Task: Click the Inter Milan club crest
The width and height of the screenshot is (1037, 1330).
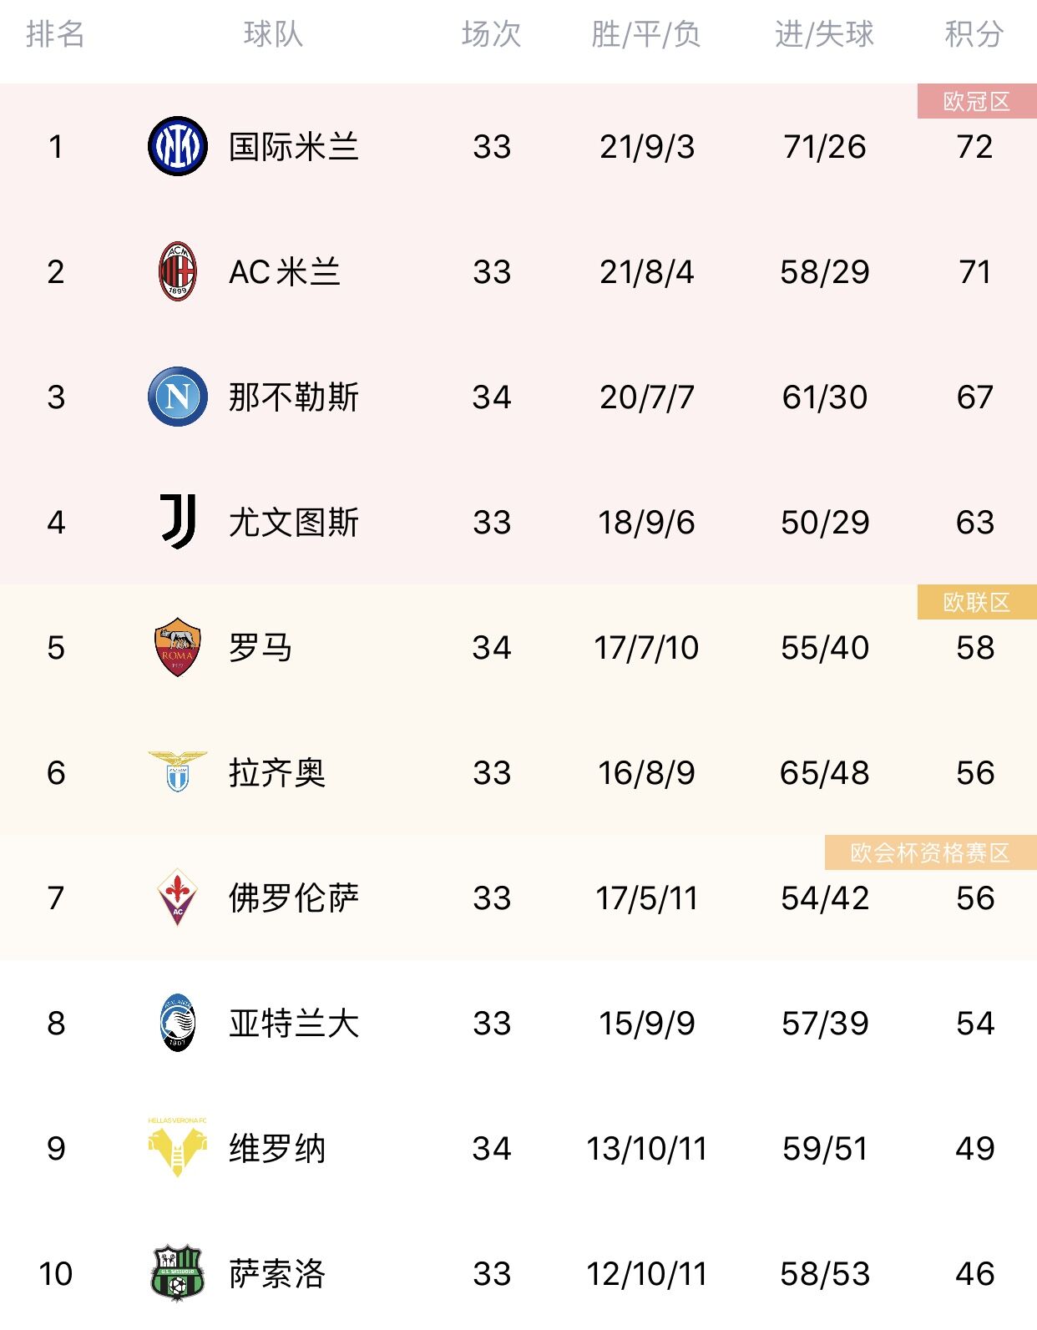Action: coord(177,146)
